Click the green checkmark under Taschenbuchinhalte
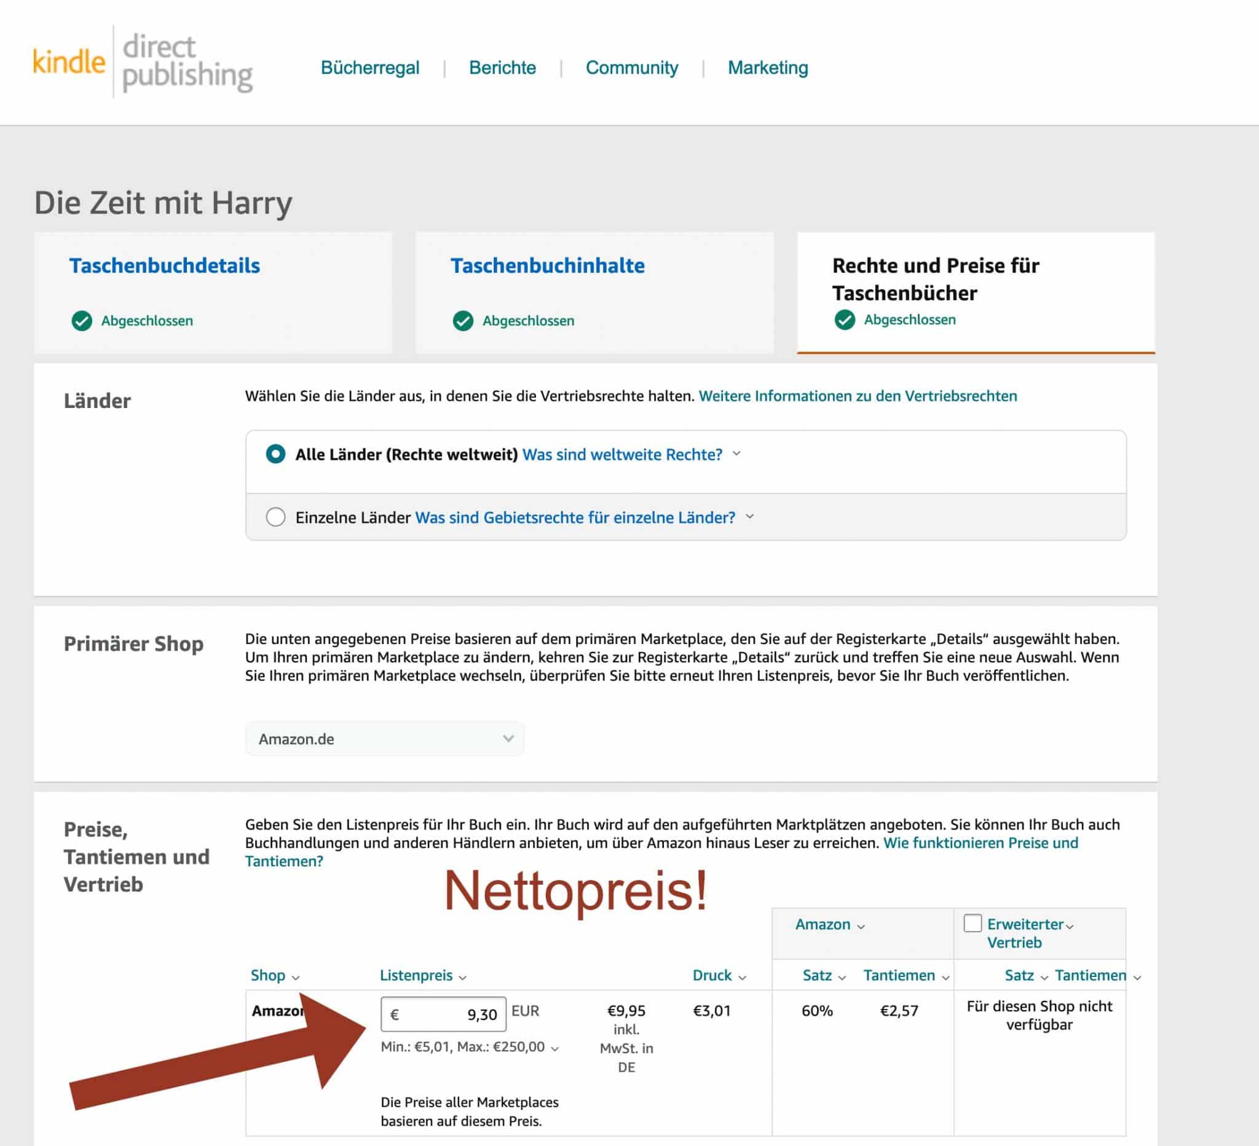Screen dimensions: 1259x1146 click(x=463, y=321)
